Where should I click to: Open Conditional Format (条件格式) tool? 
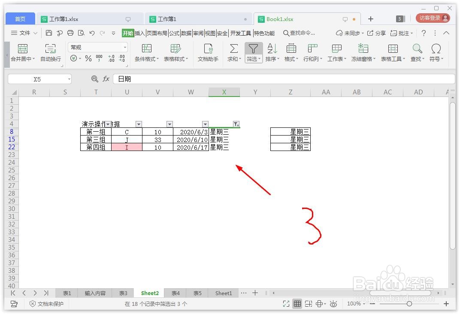coord(146,53)
